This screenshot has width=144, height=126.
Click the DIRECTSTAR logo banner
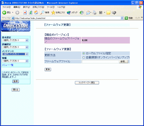pyautogui.click(x=16, y=26)
